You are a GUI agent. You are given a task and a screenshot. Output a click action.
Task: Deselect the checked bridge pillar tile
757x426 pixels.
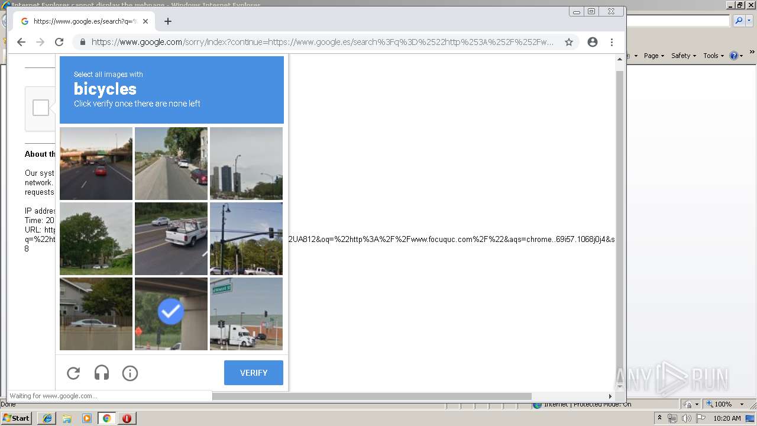(x=171, y=314)
